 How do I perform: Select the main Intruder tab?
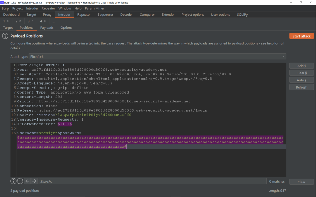[x=64, y=15]
